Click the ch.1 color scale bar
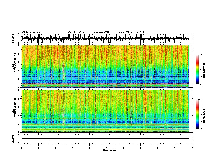216x166 pixels. [x=197, y=69]
